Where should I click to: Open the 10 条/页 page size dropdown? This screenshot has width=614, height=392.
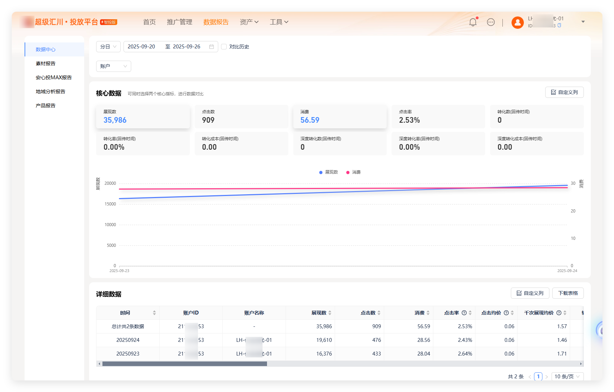568,377
